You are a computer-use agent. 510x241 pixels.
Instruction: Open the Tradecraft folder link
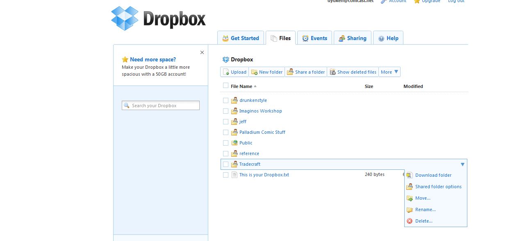pos(250,164)
